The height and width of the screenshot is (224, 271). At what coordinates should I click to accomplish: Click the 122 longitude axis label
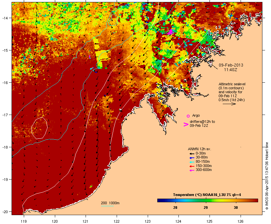(117, 221)
